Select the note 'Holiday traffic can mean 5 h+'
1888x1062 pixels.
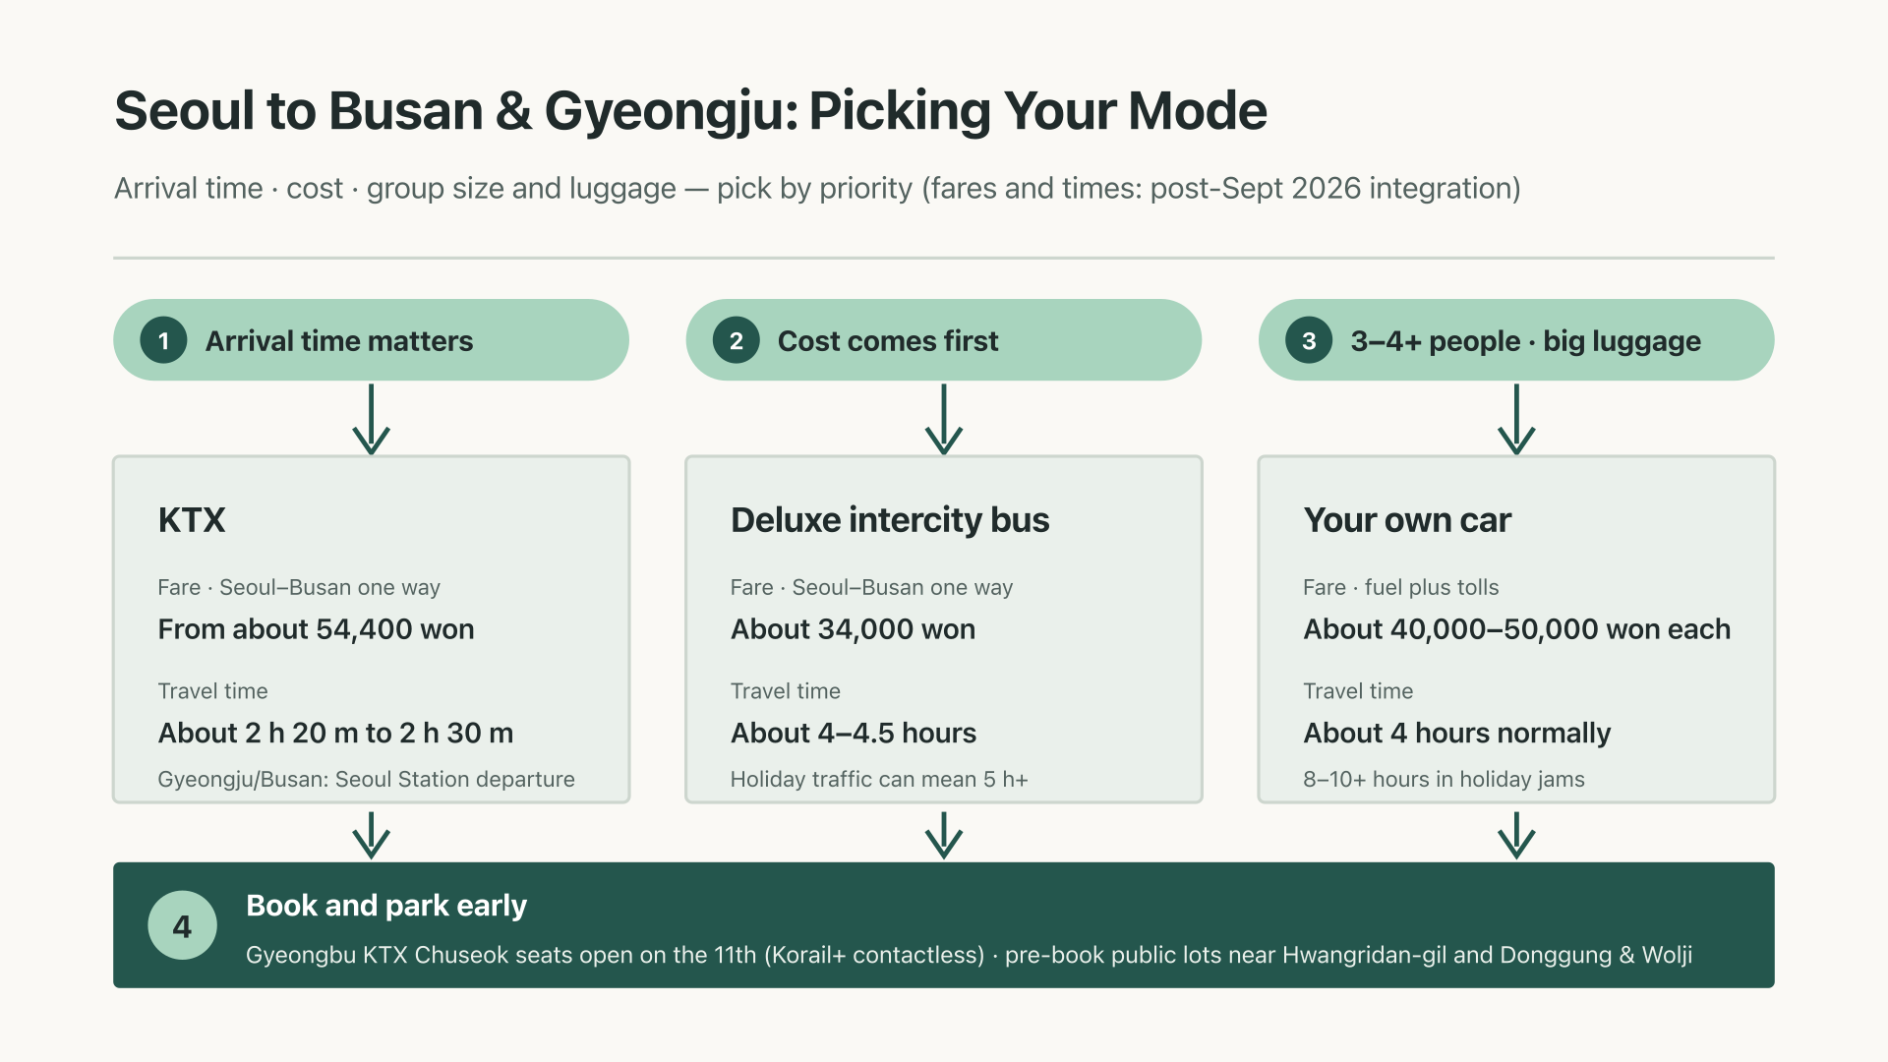tap(879, 779)
